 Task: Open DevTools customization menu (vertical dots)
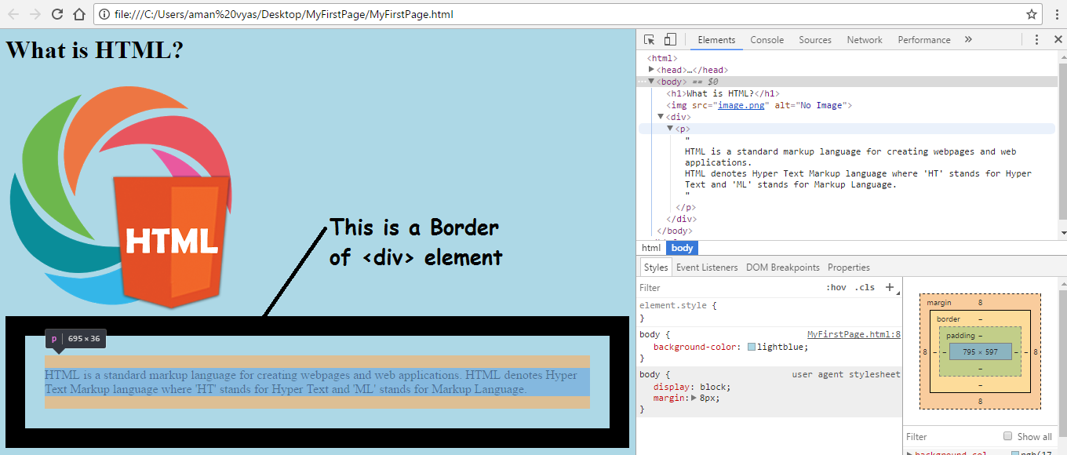tap(1037, 38)
